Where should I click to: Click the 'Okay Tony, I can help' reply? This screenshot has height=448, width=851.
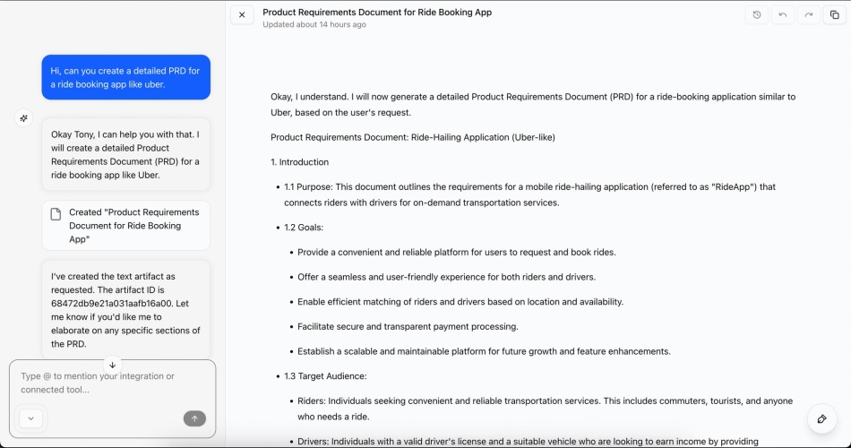[x=126, y=155]
